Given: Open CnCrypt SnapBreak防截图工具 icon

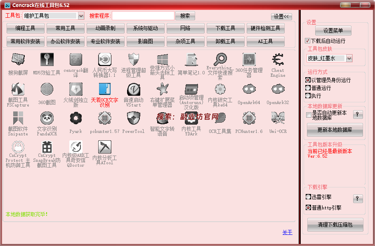Looking at the screenshot, I should [47, 147].
